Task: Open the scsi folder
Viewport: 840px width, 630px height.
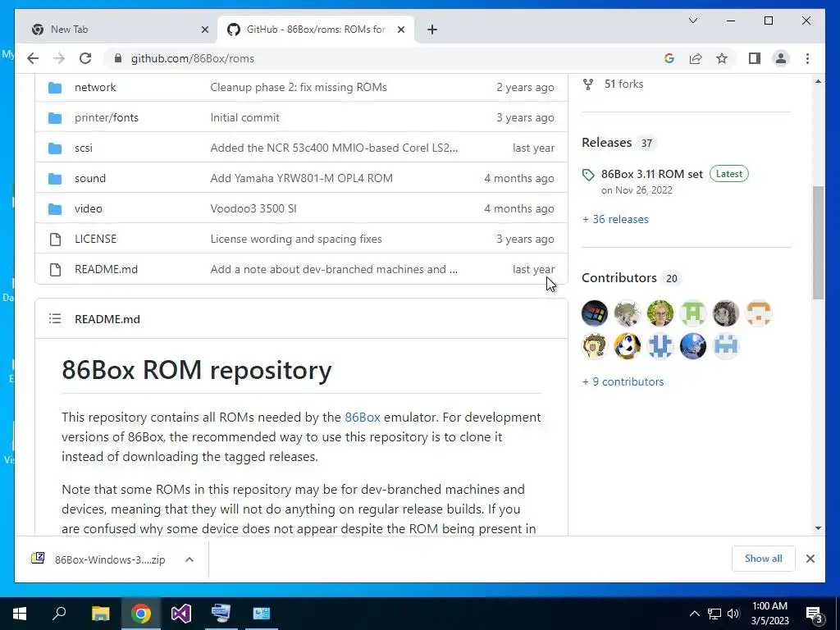Action: (x=84, y=148)
